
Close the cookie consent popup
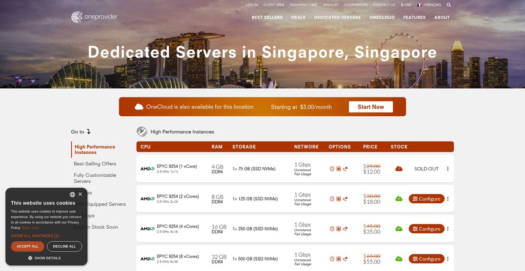point(80,194)
